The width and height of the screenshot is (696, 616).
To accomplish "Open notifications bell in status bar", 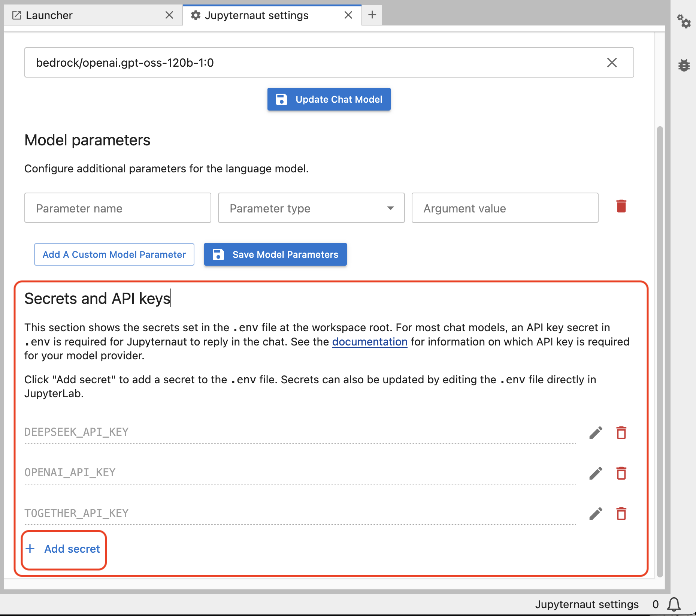I will (674, 604).
